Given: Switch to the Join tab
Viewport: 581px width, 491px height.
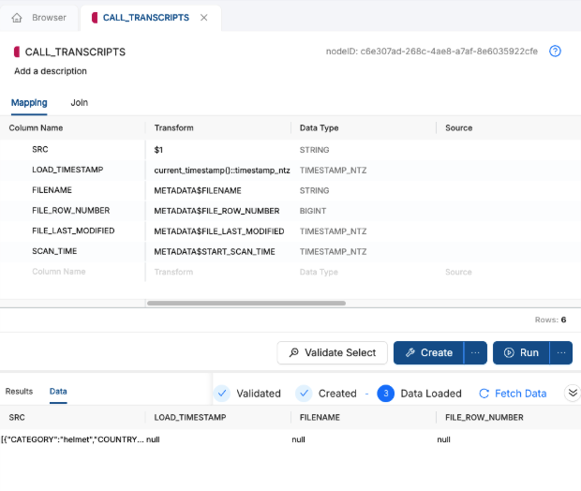Looking at the screenshot, I should pyautogui.click(x=79, y=102).
